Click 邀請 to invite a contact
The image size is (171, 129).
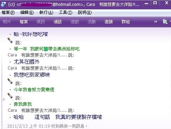click(x=109, y=22)
